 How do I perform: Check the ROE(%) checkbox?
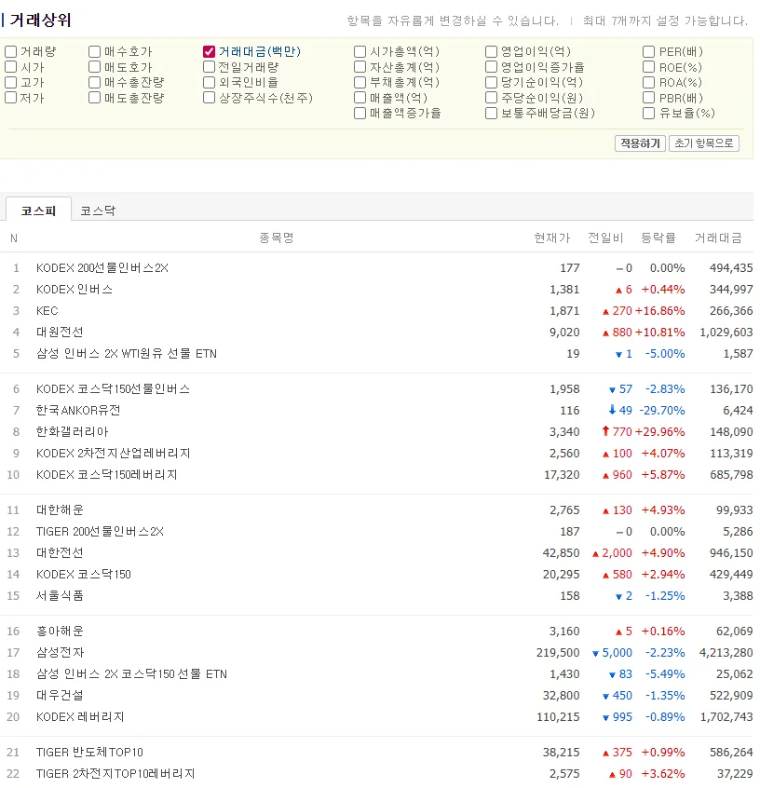pyautogui.click(x=649, y=67)
